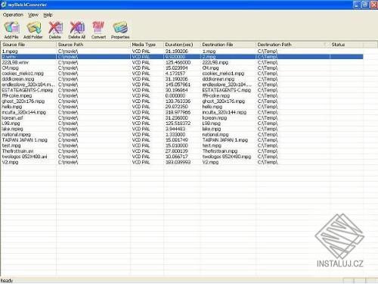The image size is (378, 284).
Task: Open the Operation menu
Action: point(13,15)
